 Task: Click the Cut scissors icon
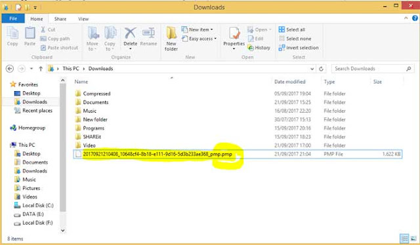coord(43,29)
